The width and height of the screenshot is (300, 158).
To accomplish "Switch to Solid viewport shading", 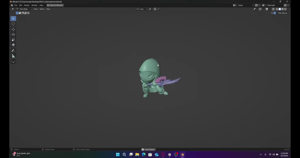I will [280, 9].
